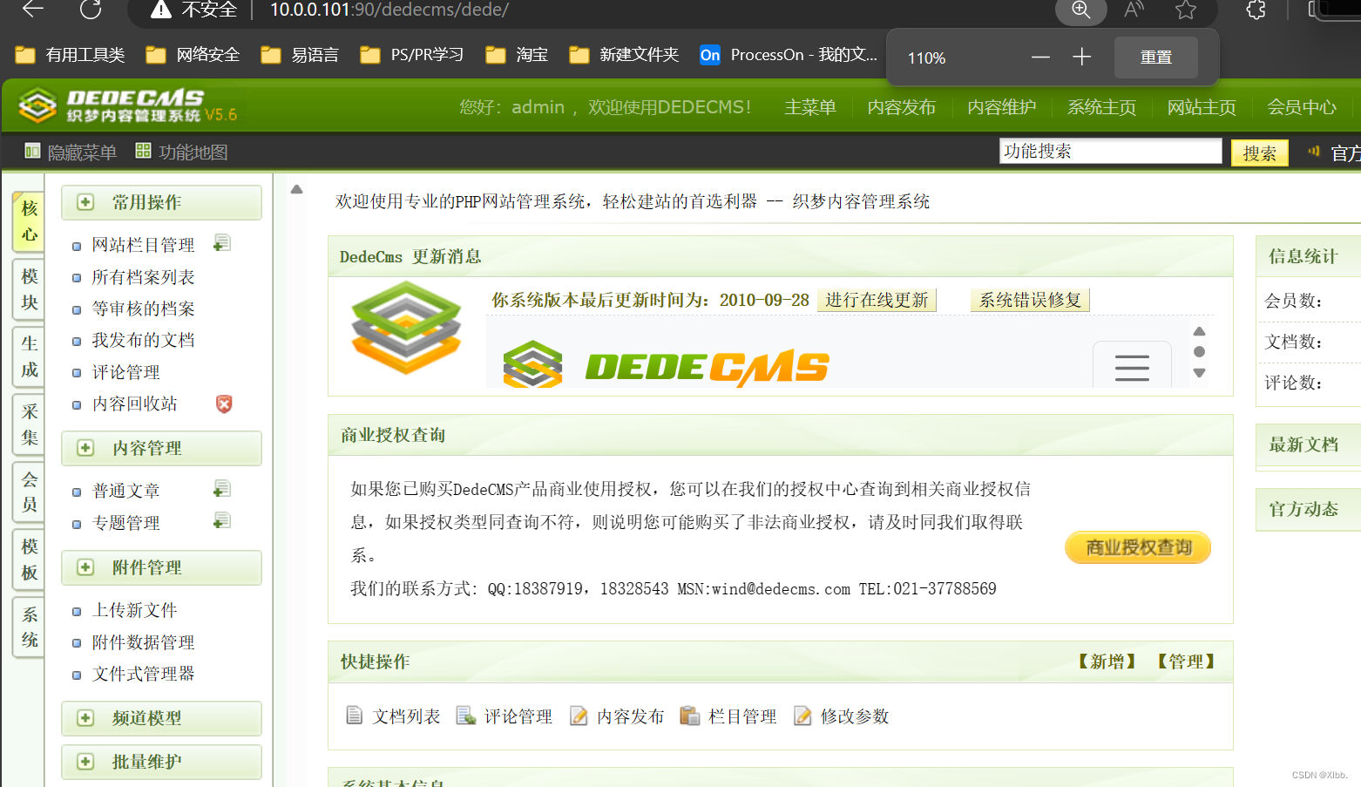Screen dimensions: 1361x787
Task: Open 所有档案列表 in sidebar
Action: (x=143, y=277)
